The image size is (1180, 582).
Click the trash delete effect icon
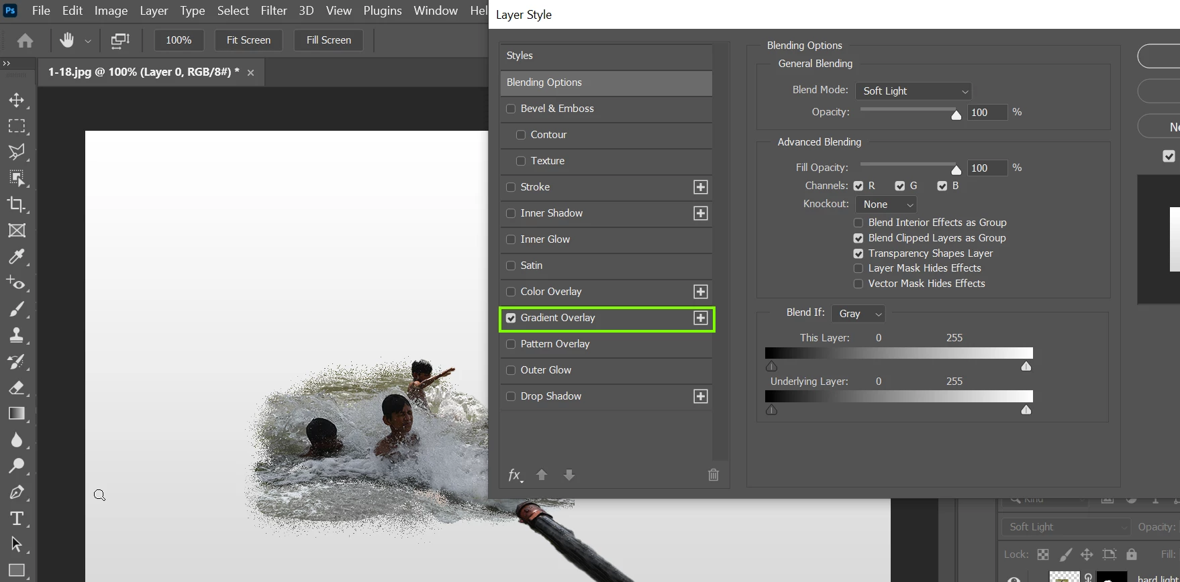click(714, 475)
